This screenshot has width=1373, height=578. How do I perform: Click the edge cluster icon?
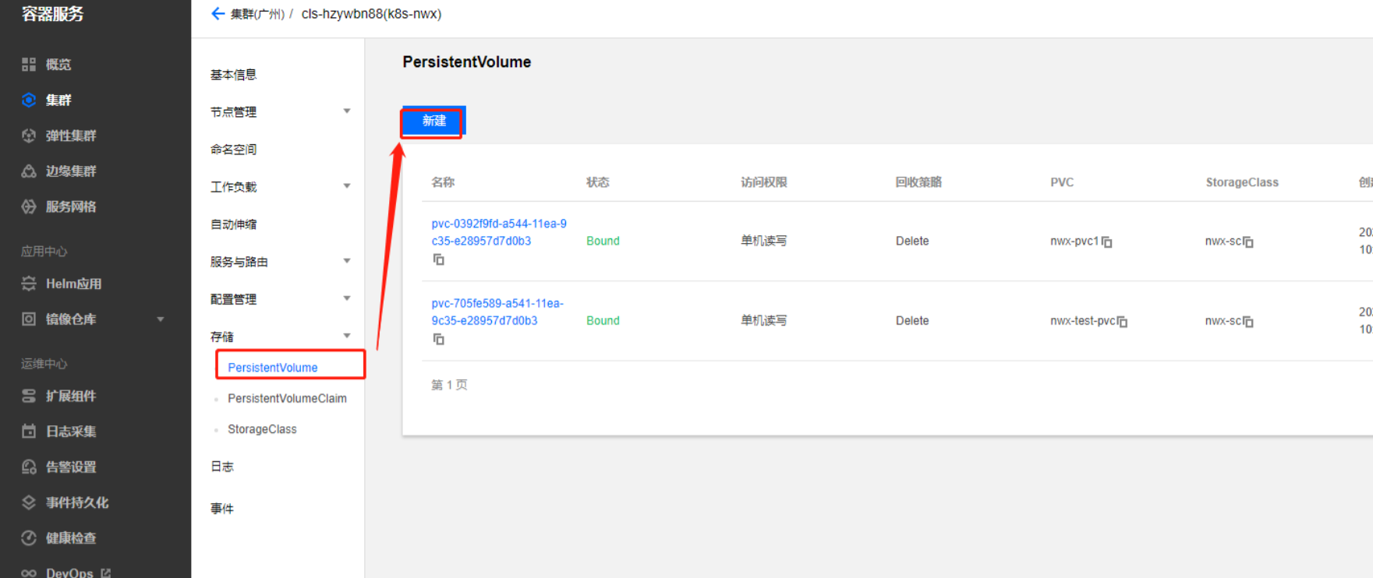pyautogui.click(x=29, y=171)
